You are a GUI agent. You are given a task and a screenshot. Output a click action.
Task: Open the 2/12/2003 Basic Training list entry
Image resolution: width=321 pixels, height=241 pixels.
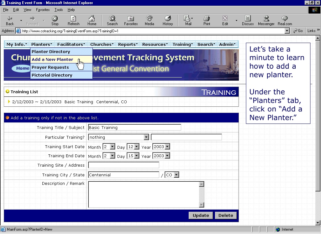[69, 102]
